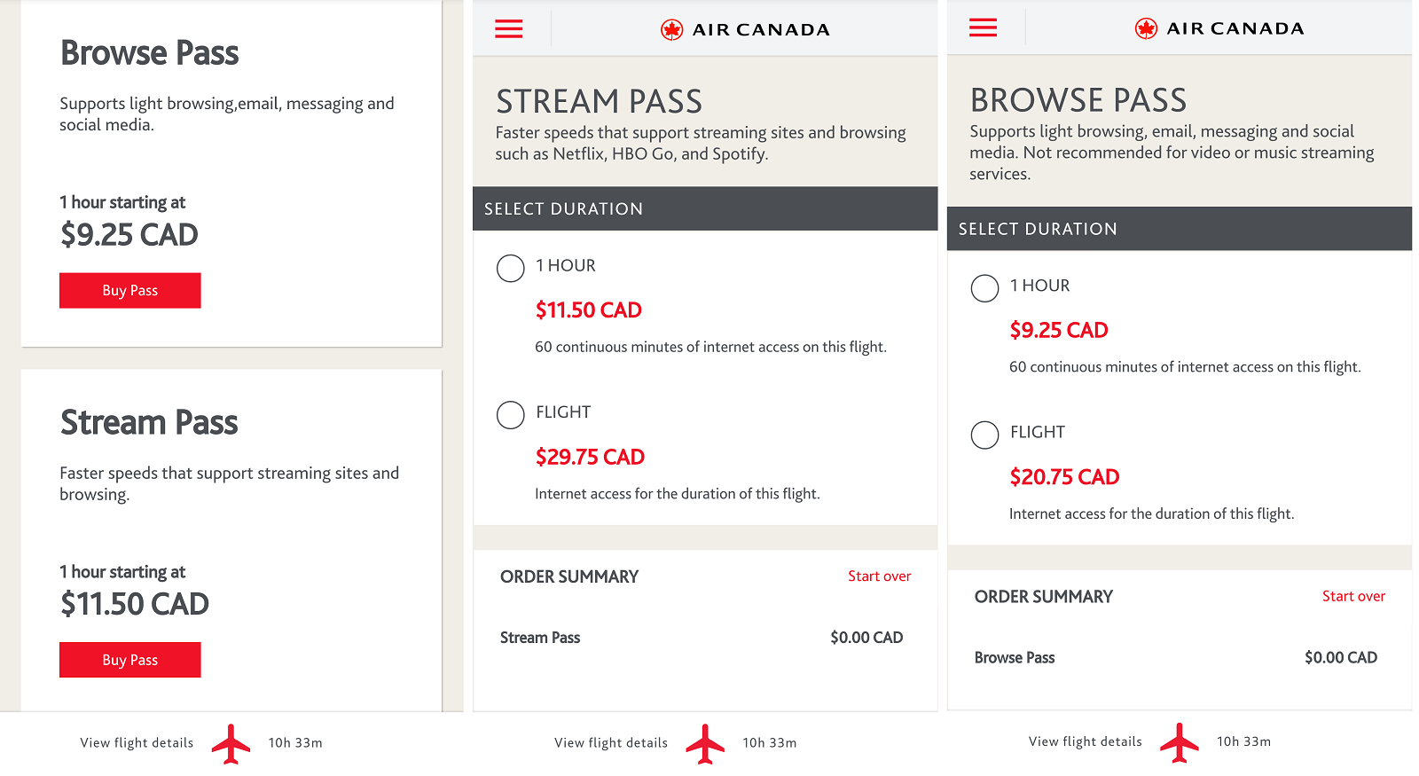
Task: Open hamburger menu on Browse Pass screen
Action: click(x=983, y=28)
